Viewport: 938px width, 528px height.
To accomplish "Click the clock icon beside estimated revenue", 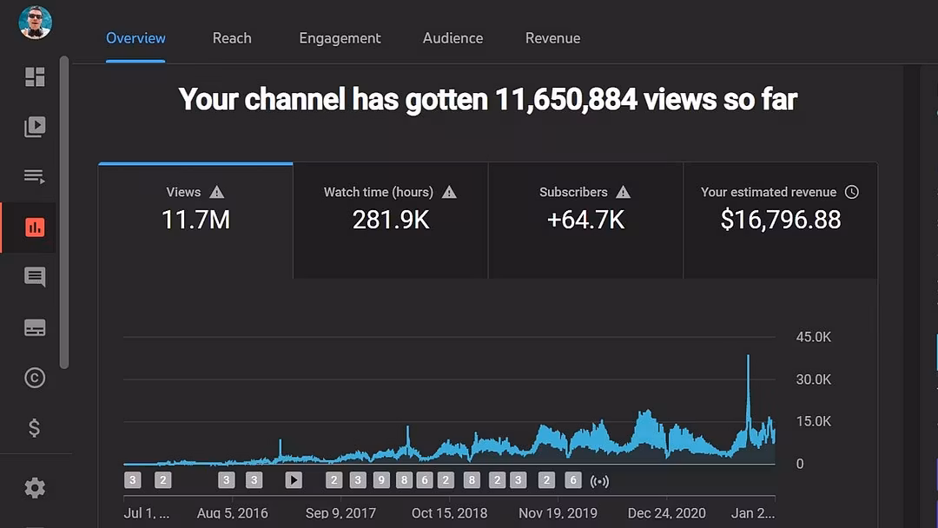I will 851,192.
